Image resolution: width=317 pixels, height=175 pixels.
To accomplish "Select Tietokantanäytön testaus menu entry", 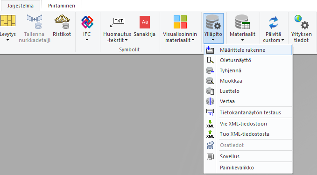I will [248, 112].
